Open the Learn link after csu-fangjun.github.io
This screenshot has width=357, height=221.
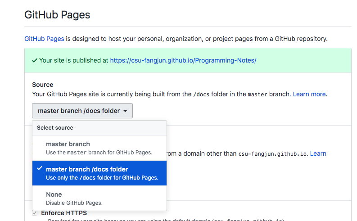(x=318, y=153)
